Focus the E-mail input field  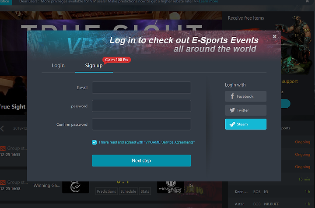coord(141,88)
